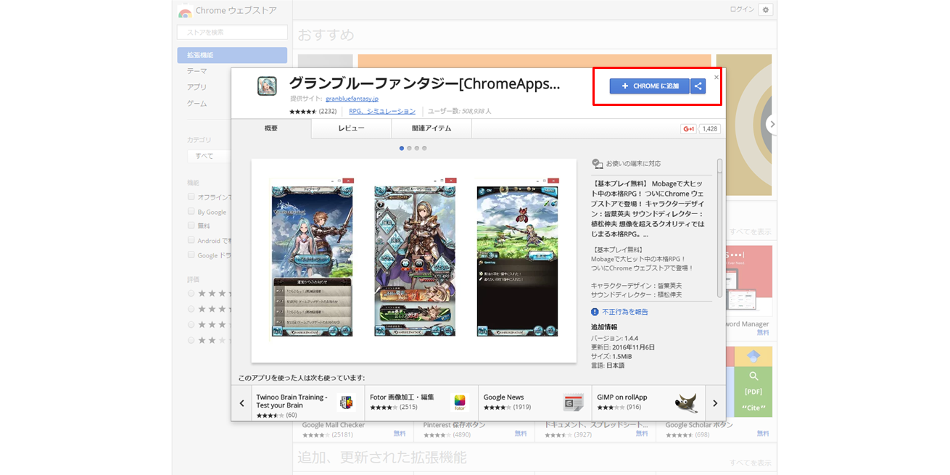Screen dimensions: 950x475
Task: Click the 1,428 count next to G+1
Action: 710,128
